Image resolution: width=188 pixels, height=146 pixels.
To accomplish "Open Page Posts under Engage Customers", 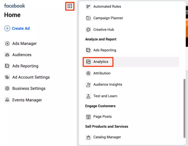I will point(102,117).
